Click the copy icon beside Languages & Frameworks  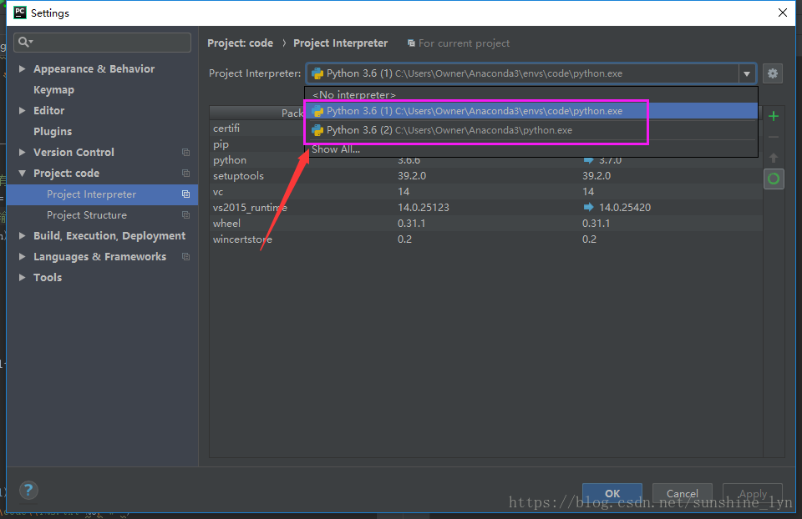point(185,256)
